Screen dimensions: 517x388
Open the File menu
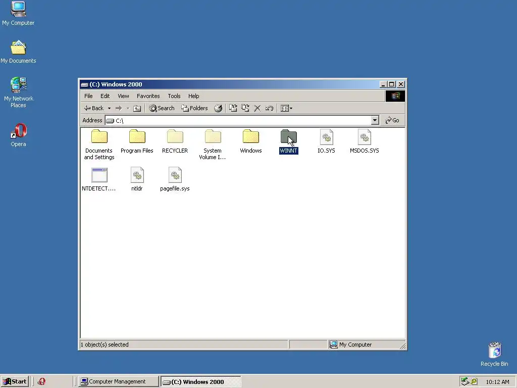pos(88,96)
